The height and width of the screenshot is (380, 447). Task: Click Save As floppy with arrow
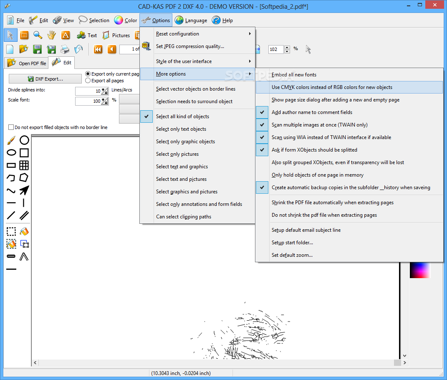point(51,49)
